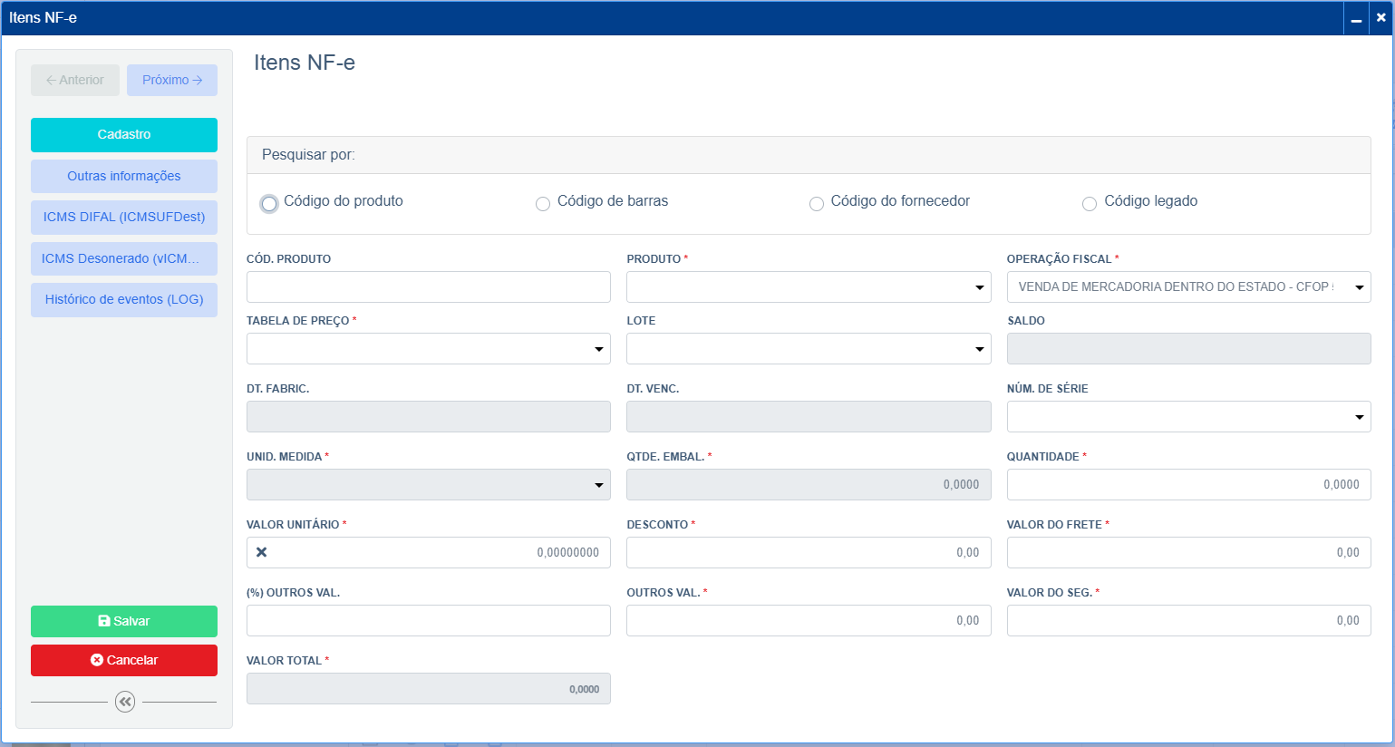Select the Código do produto radio button
Screen dimensions: 1395x747
click(x=268, y=203)
